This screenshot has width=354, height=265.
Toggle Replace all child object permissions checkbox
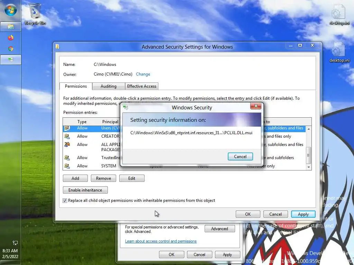click(65, 200)
